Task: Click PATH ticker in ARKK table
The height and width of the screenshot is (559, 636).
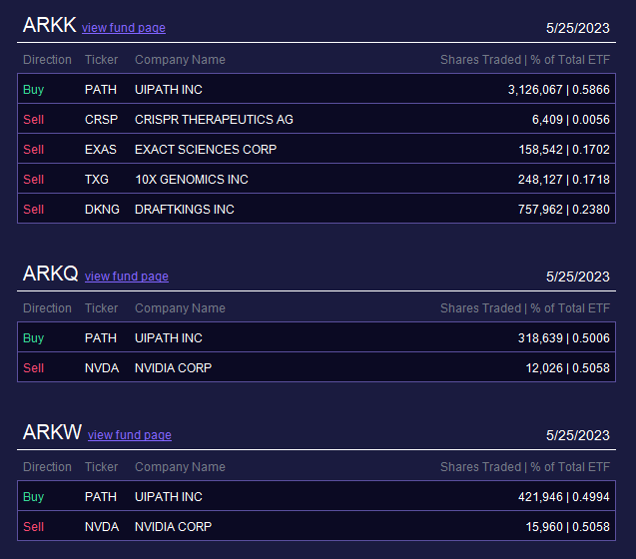Action: click(x=101, y=89)
